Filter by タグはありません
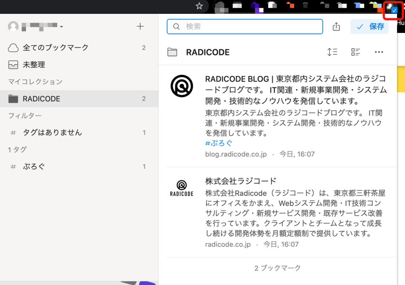The width and height of the screenshot is (405, 285). pyautogui.click(x=79, y=133)
